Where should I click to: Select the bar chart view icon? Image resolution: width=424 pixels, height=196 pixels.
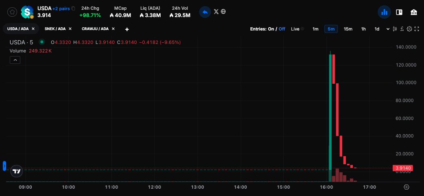(384, 12)
